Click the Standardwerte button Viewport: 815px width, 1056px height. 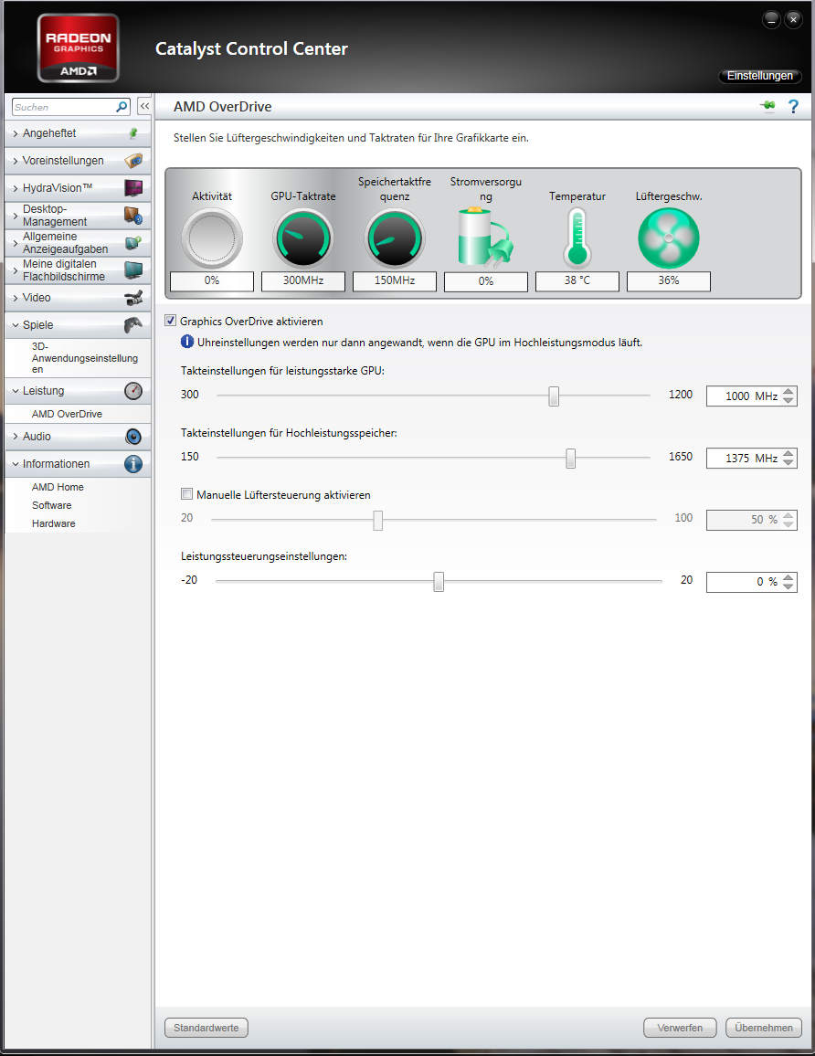pyautogui.click(x=206, y=1028)
